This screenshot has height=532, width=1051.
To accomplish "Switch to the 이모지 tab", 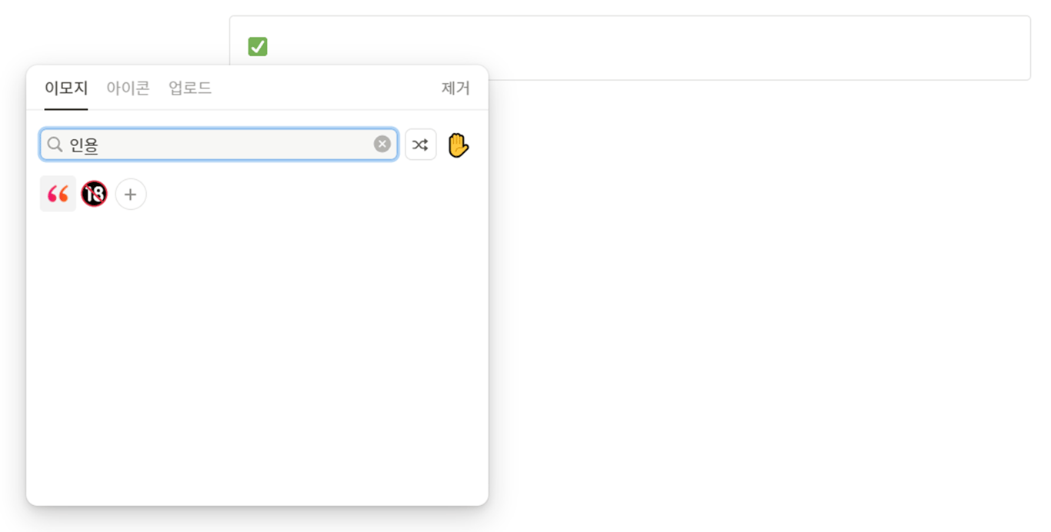I will pos(66,88).
